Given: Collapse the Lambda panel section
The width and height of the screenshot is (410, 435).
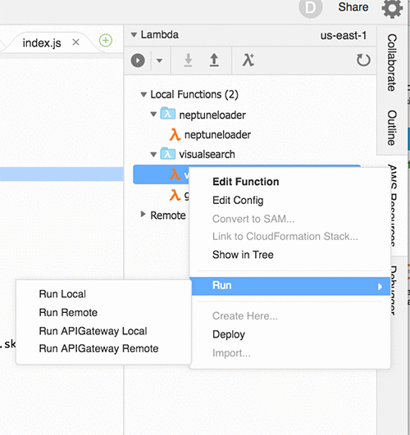Looking at the screenshot, I should click(134, 35).
